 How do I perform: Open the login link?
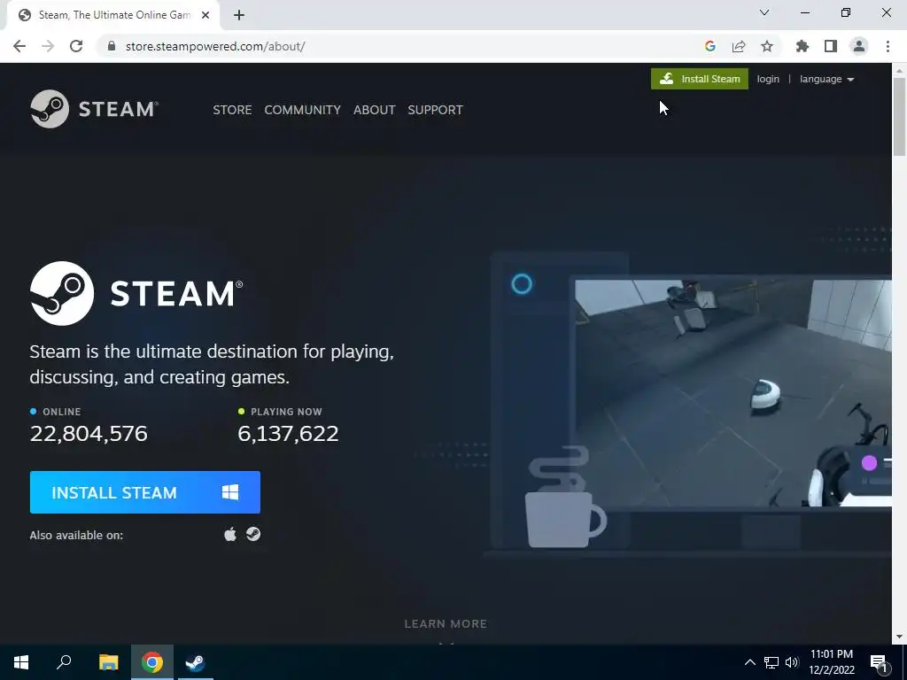pos(768,79)
